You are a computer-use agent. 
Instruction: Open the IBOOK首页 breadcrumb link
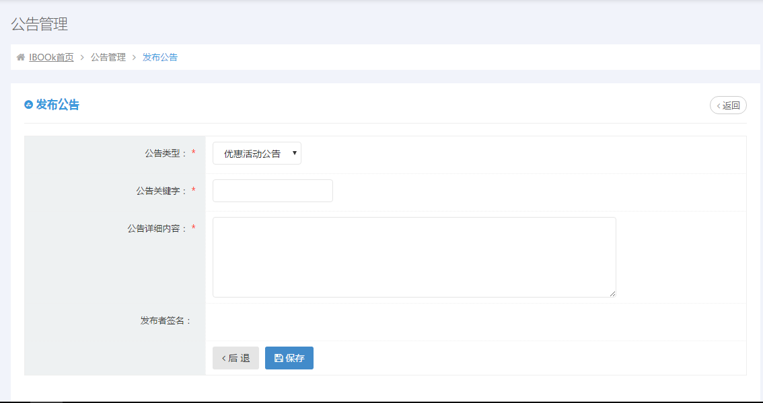point(51,57)
